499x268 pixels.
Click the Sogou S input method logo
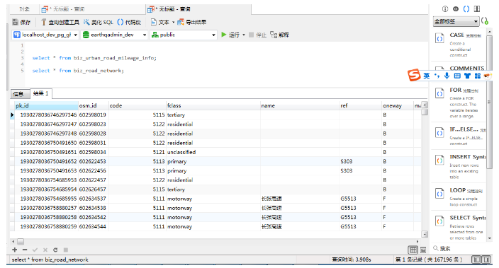(414, 75)
